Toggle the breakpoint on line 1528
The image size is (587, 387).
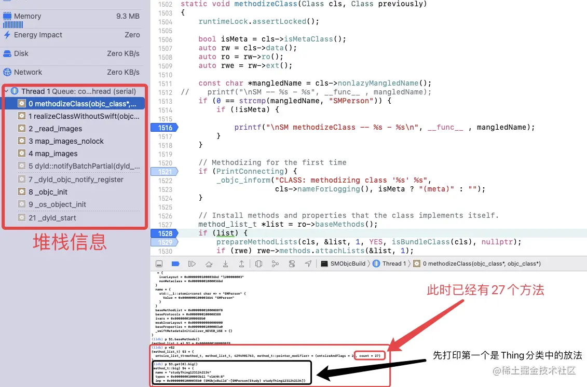click(x=165, y=233)
